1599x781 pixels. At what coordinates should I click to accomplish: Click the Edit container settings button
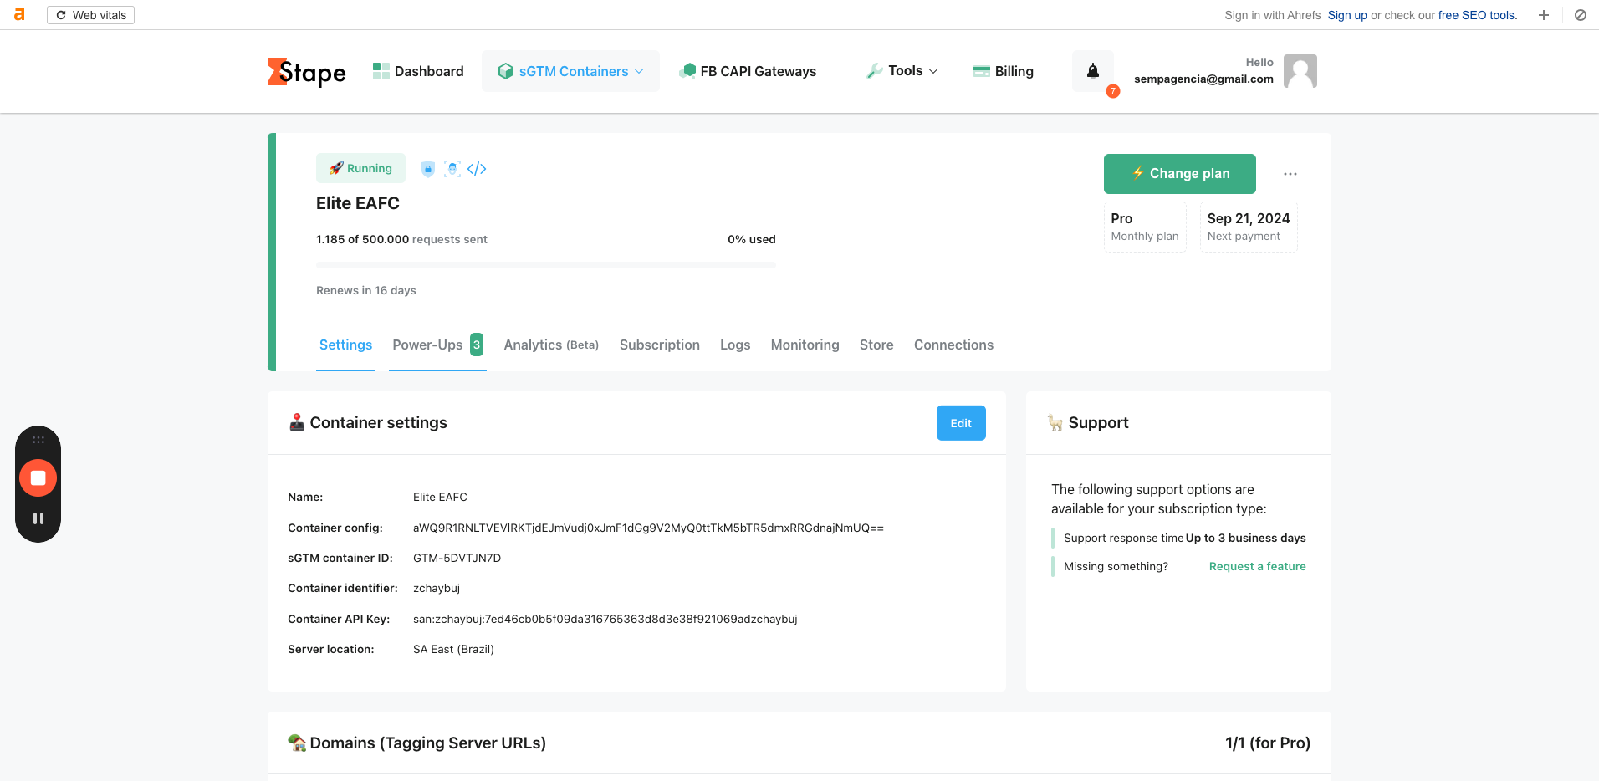961,423
